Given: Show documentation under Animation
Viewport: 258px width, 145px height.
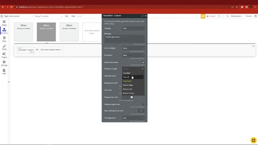Looking at the screenshot, I should pyautogui.click(x=137, y=58).
